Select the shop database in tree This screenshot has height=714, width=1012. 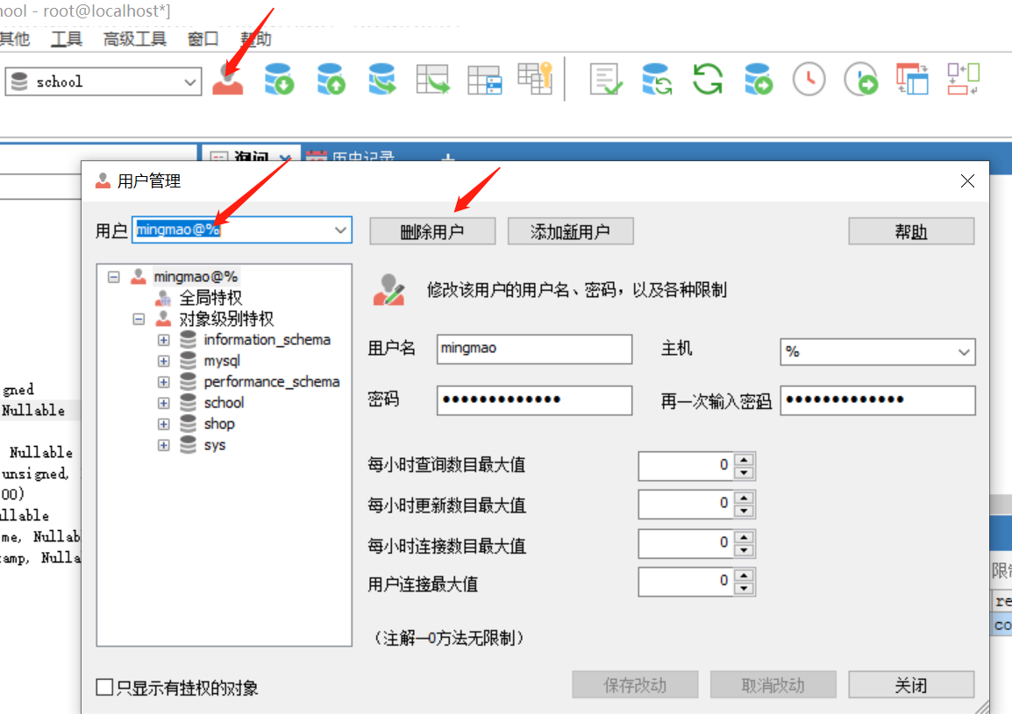[219, 424]
